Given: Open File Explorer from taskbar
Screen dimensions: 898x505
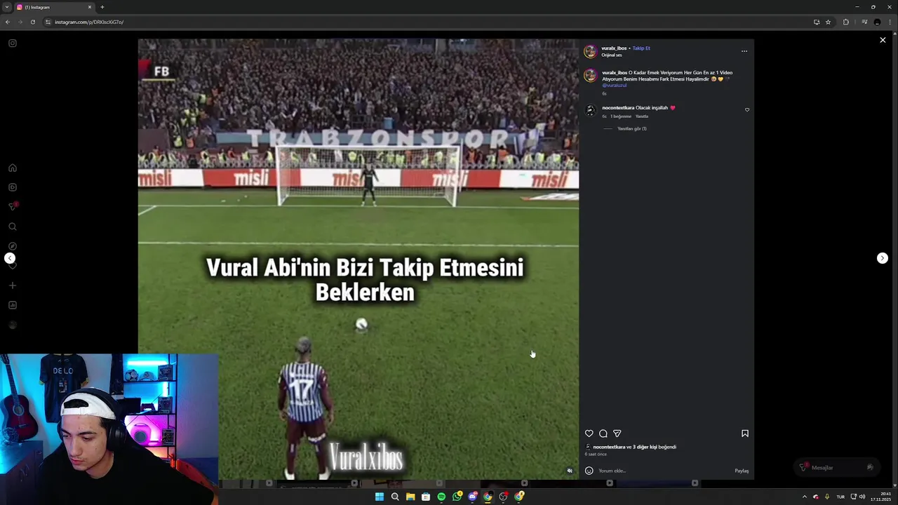Looking at the screenshot, I should tap(410, 497).
